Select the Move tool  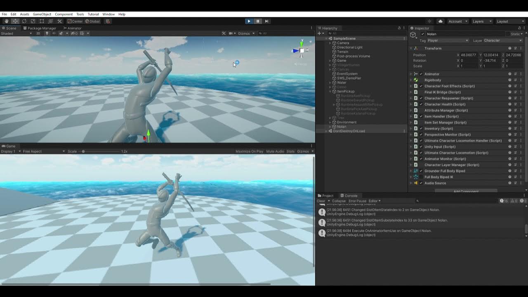pos(15,21)
